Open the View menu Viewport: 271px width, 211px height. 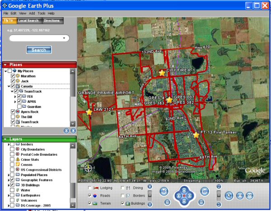23,13
